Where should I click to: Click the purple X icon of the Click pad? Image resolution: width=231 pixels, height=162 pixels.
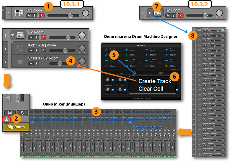tap(147, 66)
